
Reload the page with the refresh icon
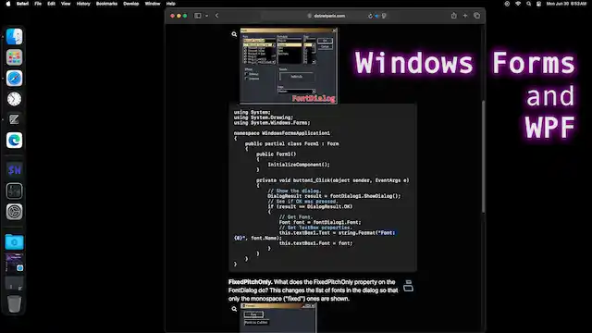370,16
